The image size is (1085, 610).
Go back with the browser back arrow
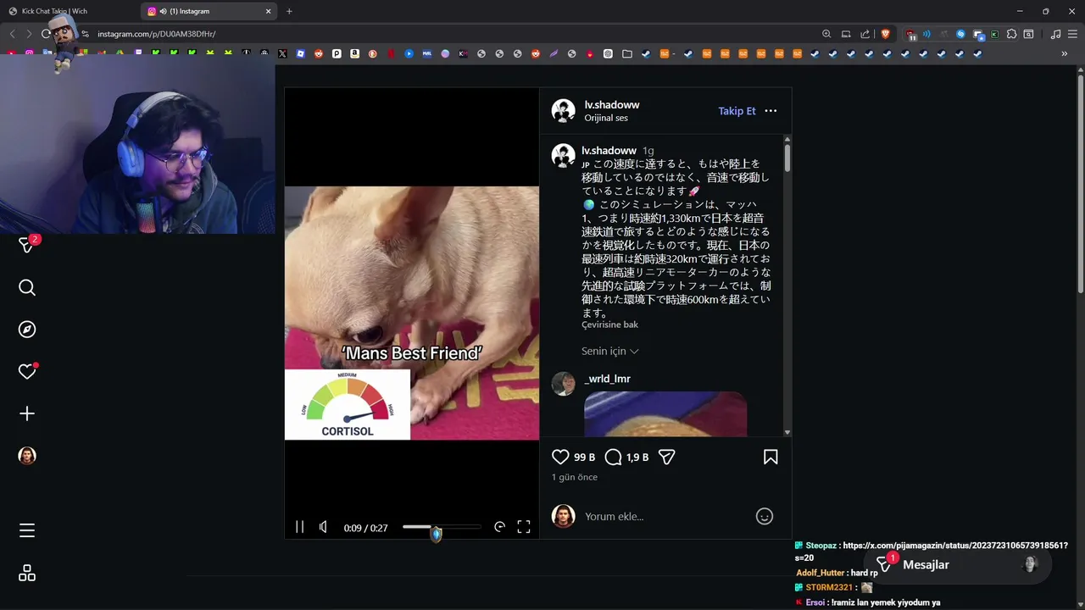(12, 34)
